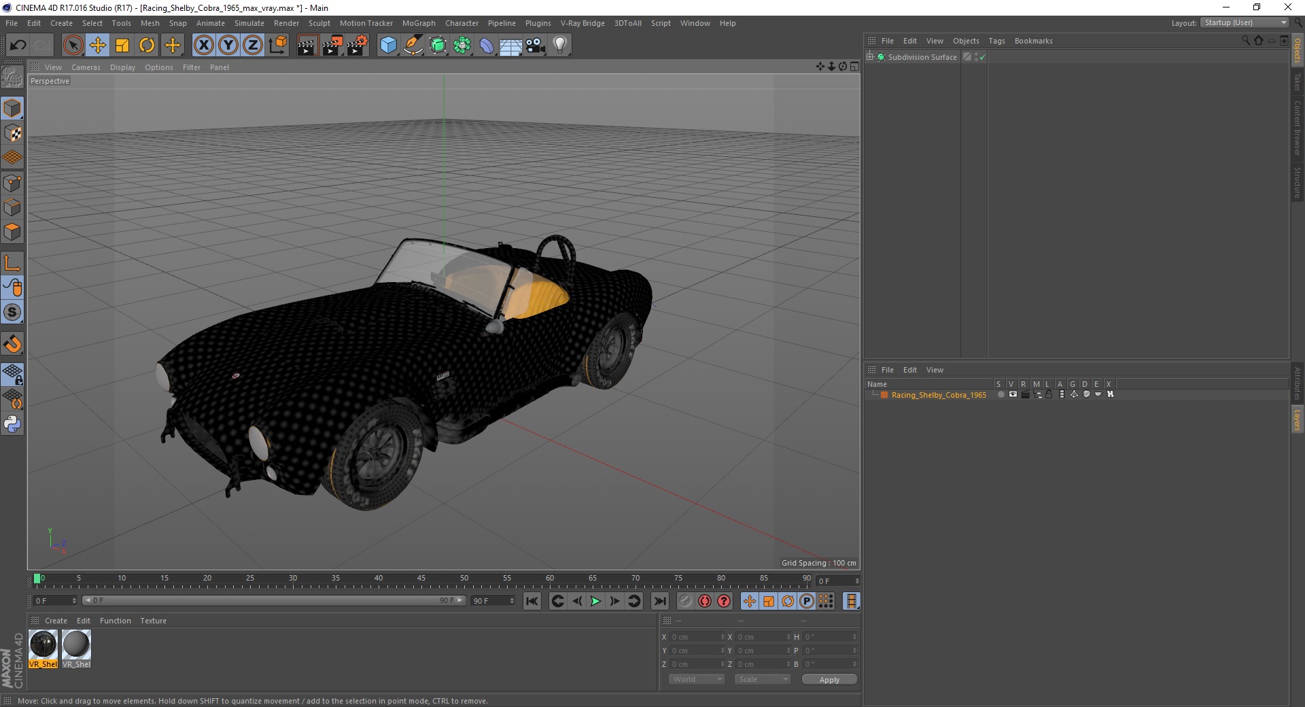Open Edit Render Settings icon
The height and width of the screenshot is (707, 1305).
(358, 46)
